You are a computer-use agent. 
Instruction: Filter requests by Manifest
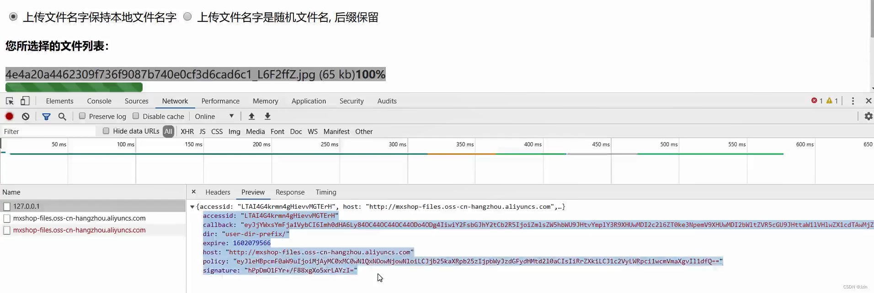[336, 132]
